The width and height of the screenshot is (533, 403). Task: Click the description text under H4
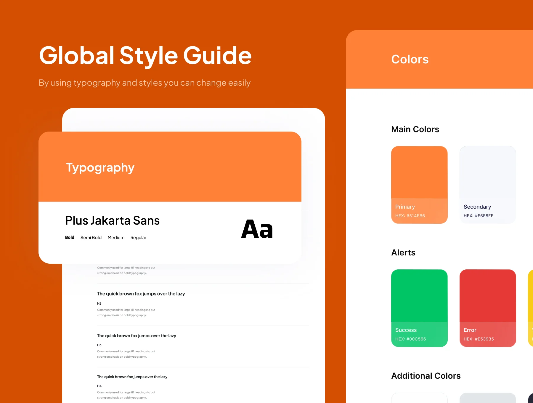[x=126, y=395]
